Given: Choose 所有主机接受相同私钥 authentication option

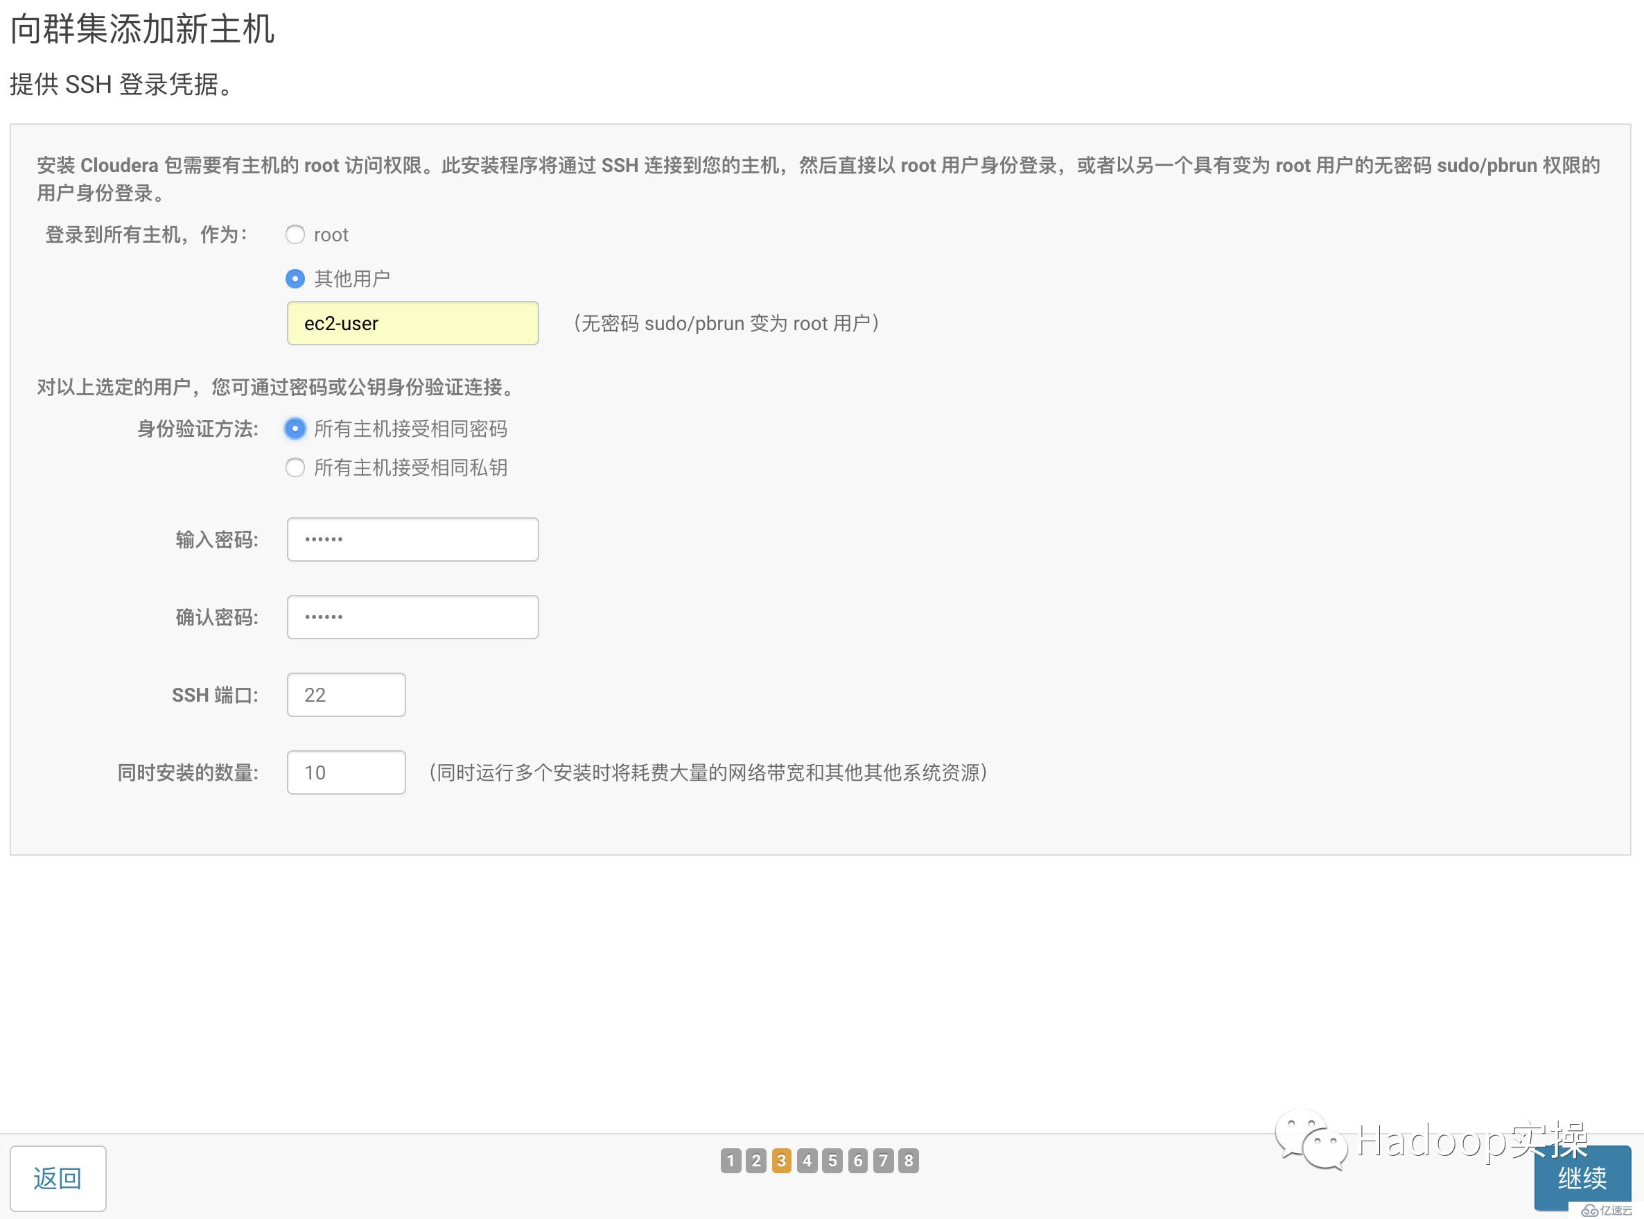Looking at the screenshot, I should click(295, 468).
